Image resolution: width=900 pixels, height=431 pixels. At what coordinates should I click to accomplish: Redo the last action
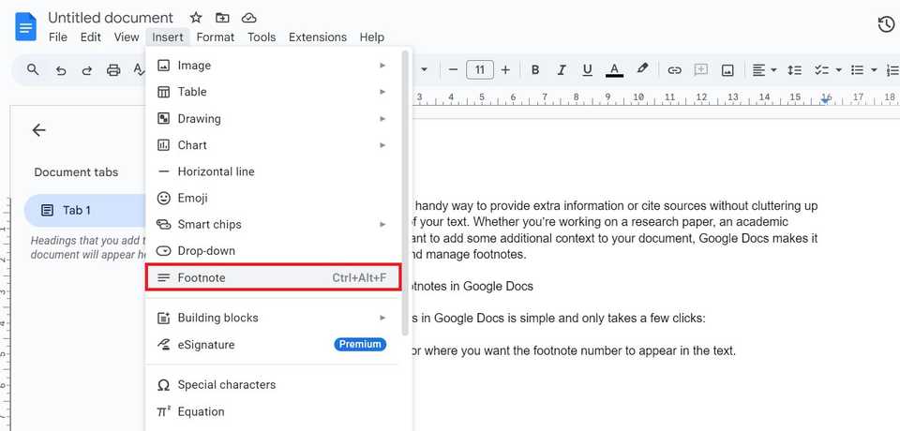click(87, 70)
